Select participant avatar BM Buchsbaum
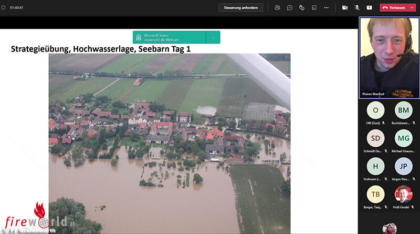This screenshot has height=234, width=420. click(403, 110)
